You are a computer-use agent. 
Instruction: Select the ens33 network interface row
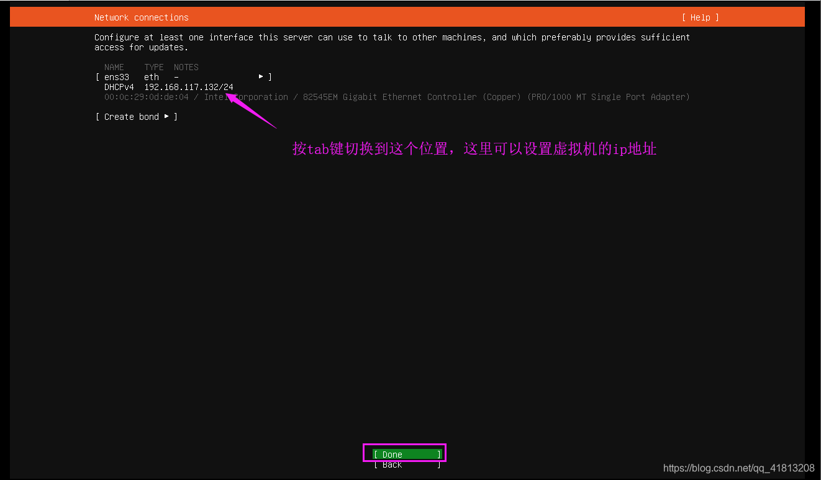tap(184, 77)
